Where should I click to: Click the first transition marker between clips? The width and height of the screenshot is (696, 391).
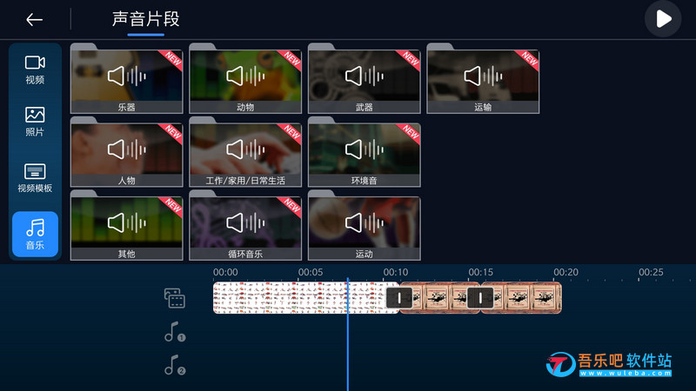(x=399, y=297)
